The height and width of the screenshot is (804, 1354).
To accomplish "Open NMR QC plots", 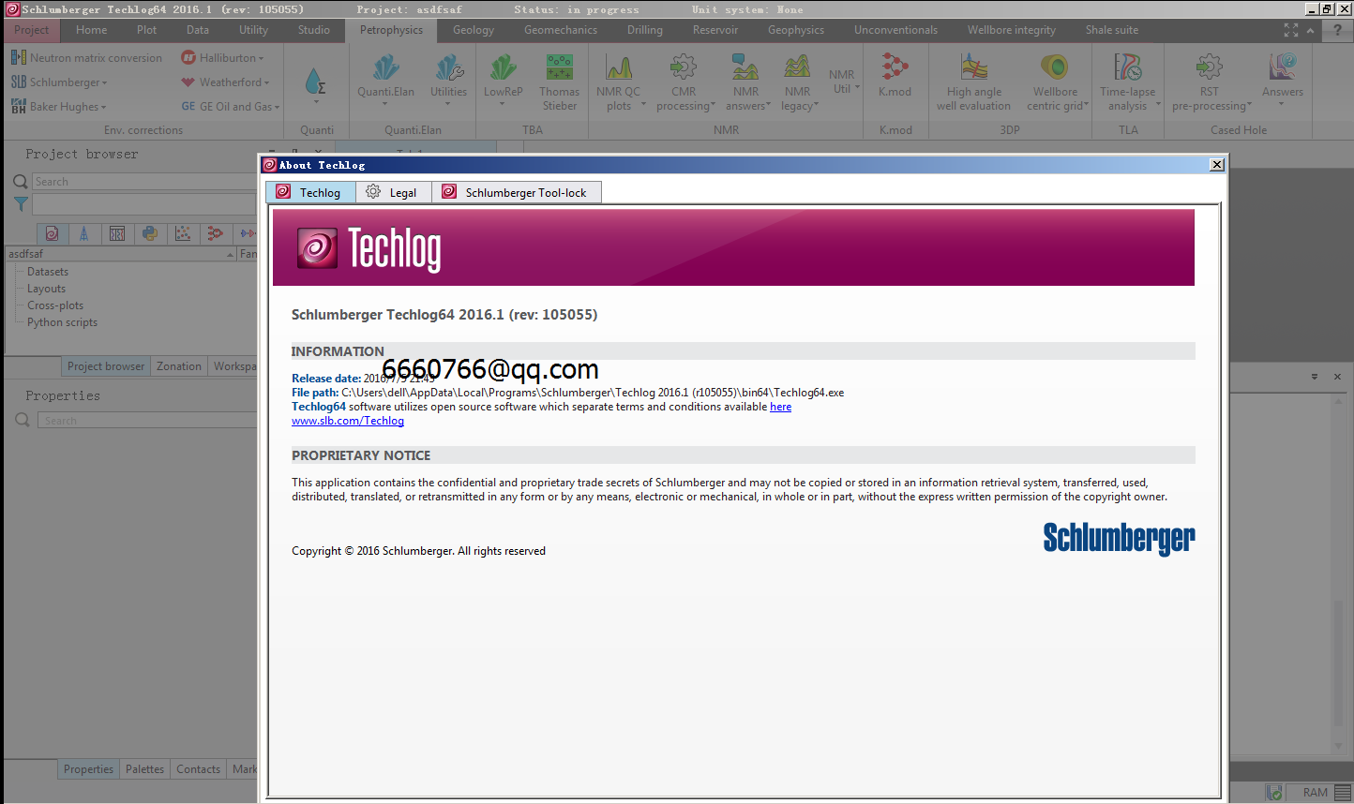I will (x=619, y=82).
